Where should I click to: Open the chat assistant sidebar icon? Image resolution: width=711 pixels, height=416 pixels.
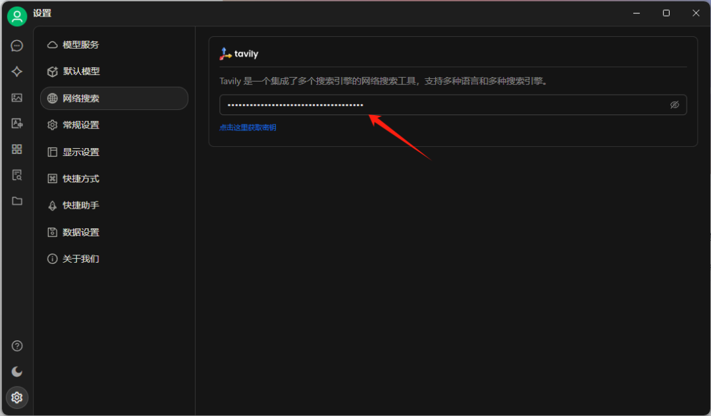[16, 46]
